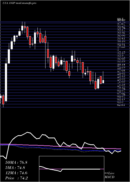
Task: Click the 'USA ANIP mail.munafa.pro' chart title
Action: 19,3
